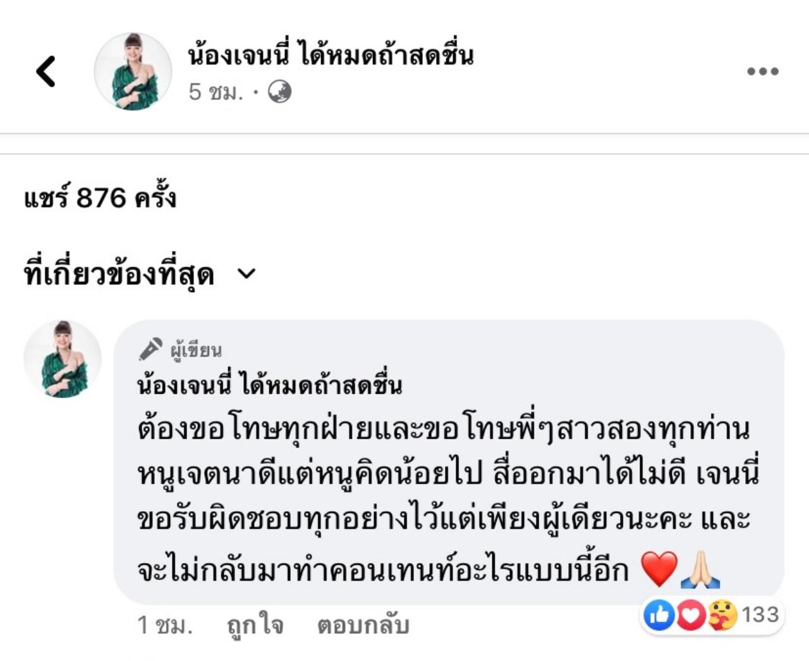Expand the sort chevron beside ที่เกี่ยวข้องที่สุด
This screenshot has width=809, height=661.
point(246,274)
